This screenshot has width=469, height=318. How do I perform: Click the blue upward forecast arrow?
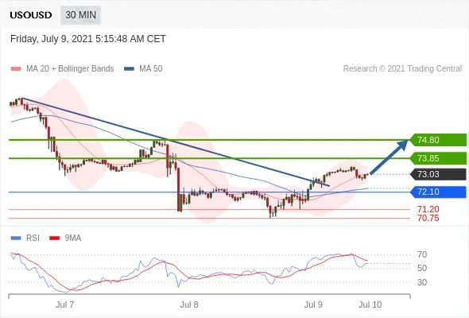point(389,157)
